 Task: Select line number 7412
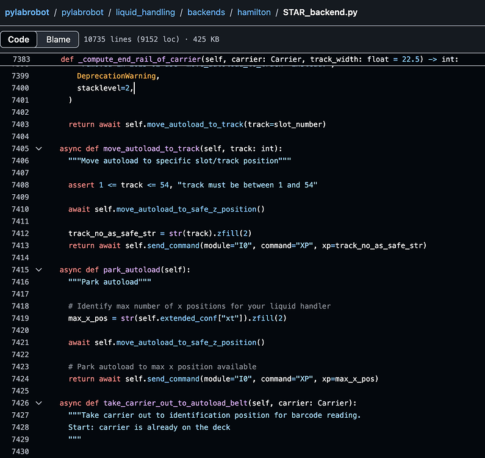pos(20,233)
